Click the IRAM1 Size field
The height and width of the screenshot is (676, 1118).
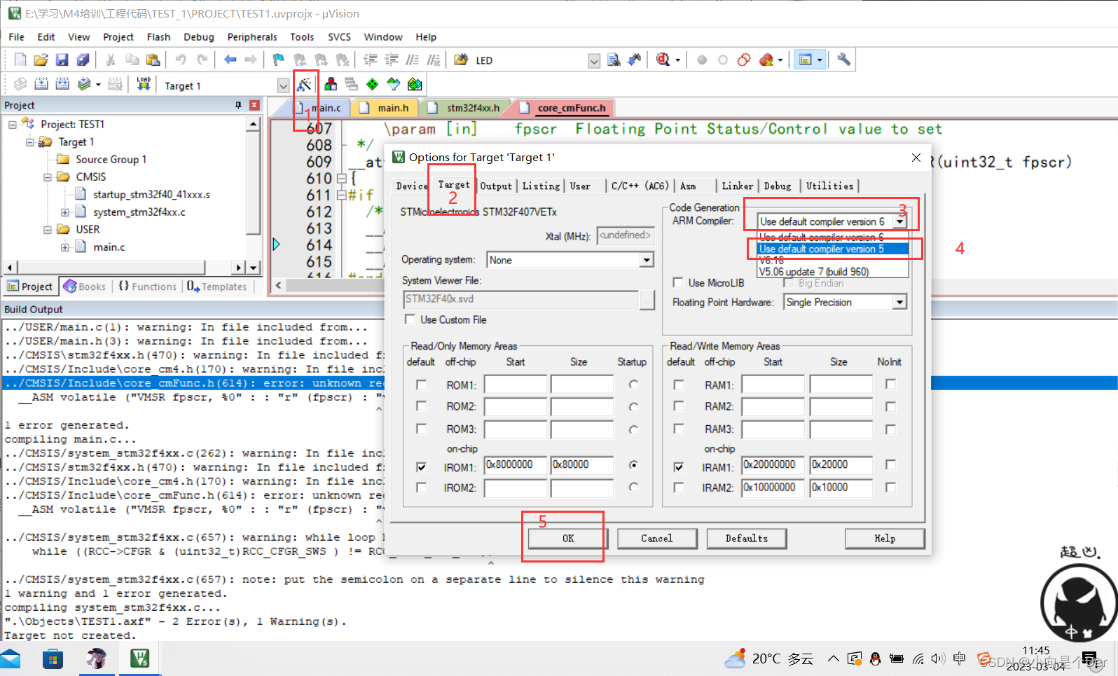point(841,465)
